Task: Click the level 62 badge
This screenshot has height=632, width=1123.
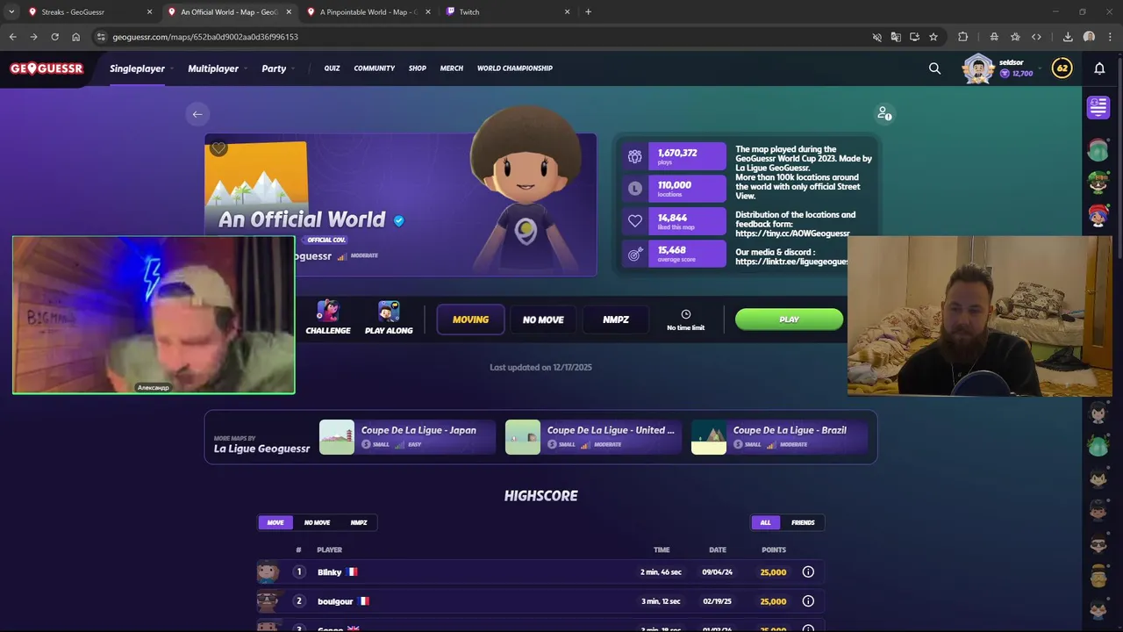Action: (1062, 68)
